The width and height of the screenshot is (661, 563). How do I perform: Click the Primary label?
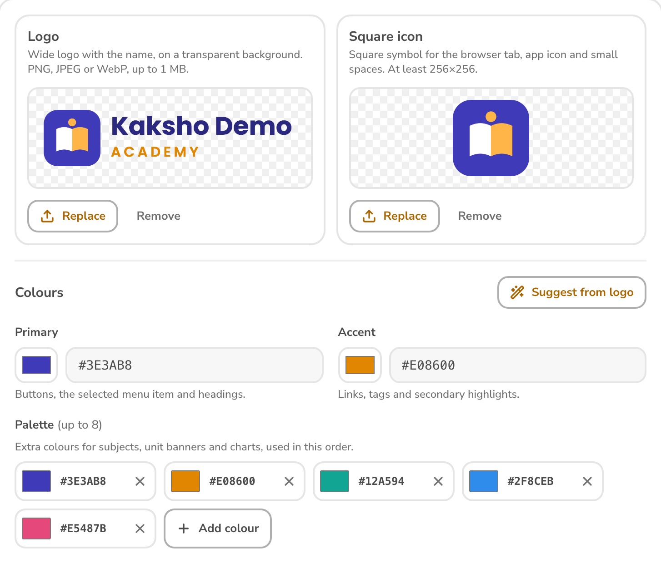pos(37,332)
